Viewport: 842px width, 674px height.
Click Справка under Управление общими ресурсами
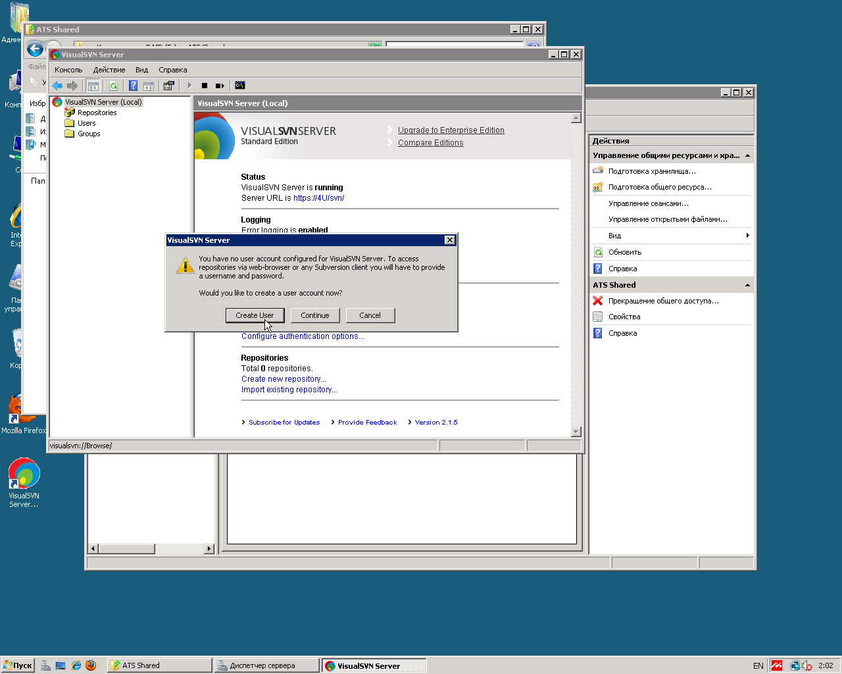click(622, 269)
